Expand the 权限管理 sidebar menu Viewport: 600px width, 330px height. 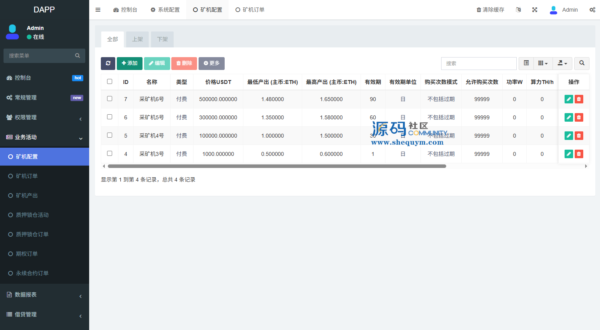tap(44, 117)
